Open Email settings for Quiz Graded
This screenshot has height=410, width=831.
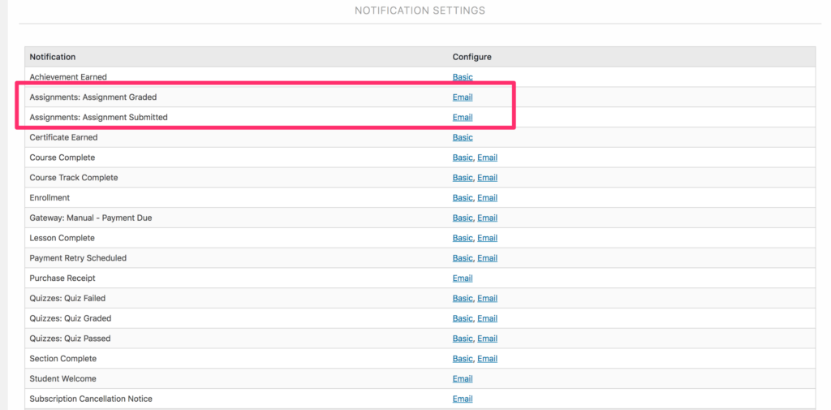(487, 319)
